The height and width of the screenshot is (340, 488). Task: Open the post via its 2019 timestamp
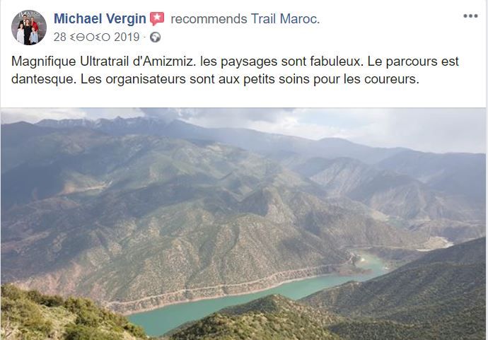tap(96, 37)
